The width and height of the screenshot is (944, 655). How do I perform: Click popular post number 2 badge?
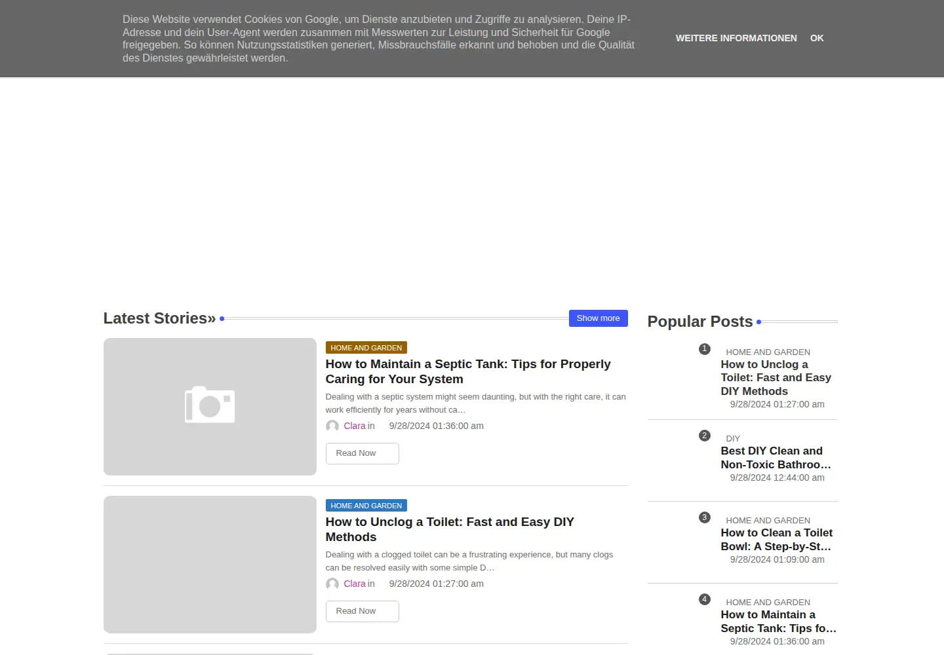[705, 436]
